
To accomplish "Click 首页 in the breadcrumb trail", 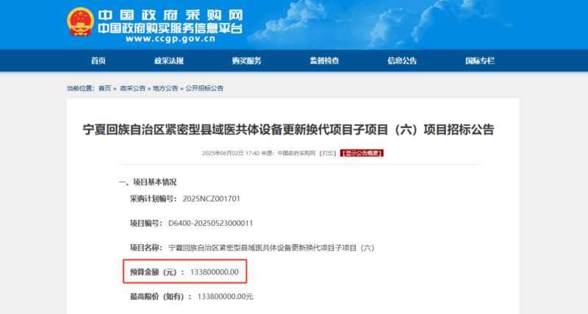I will 105,88.
